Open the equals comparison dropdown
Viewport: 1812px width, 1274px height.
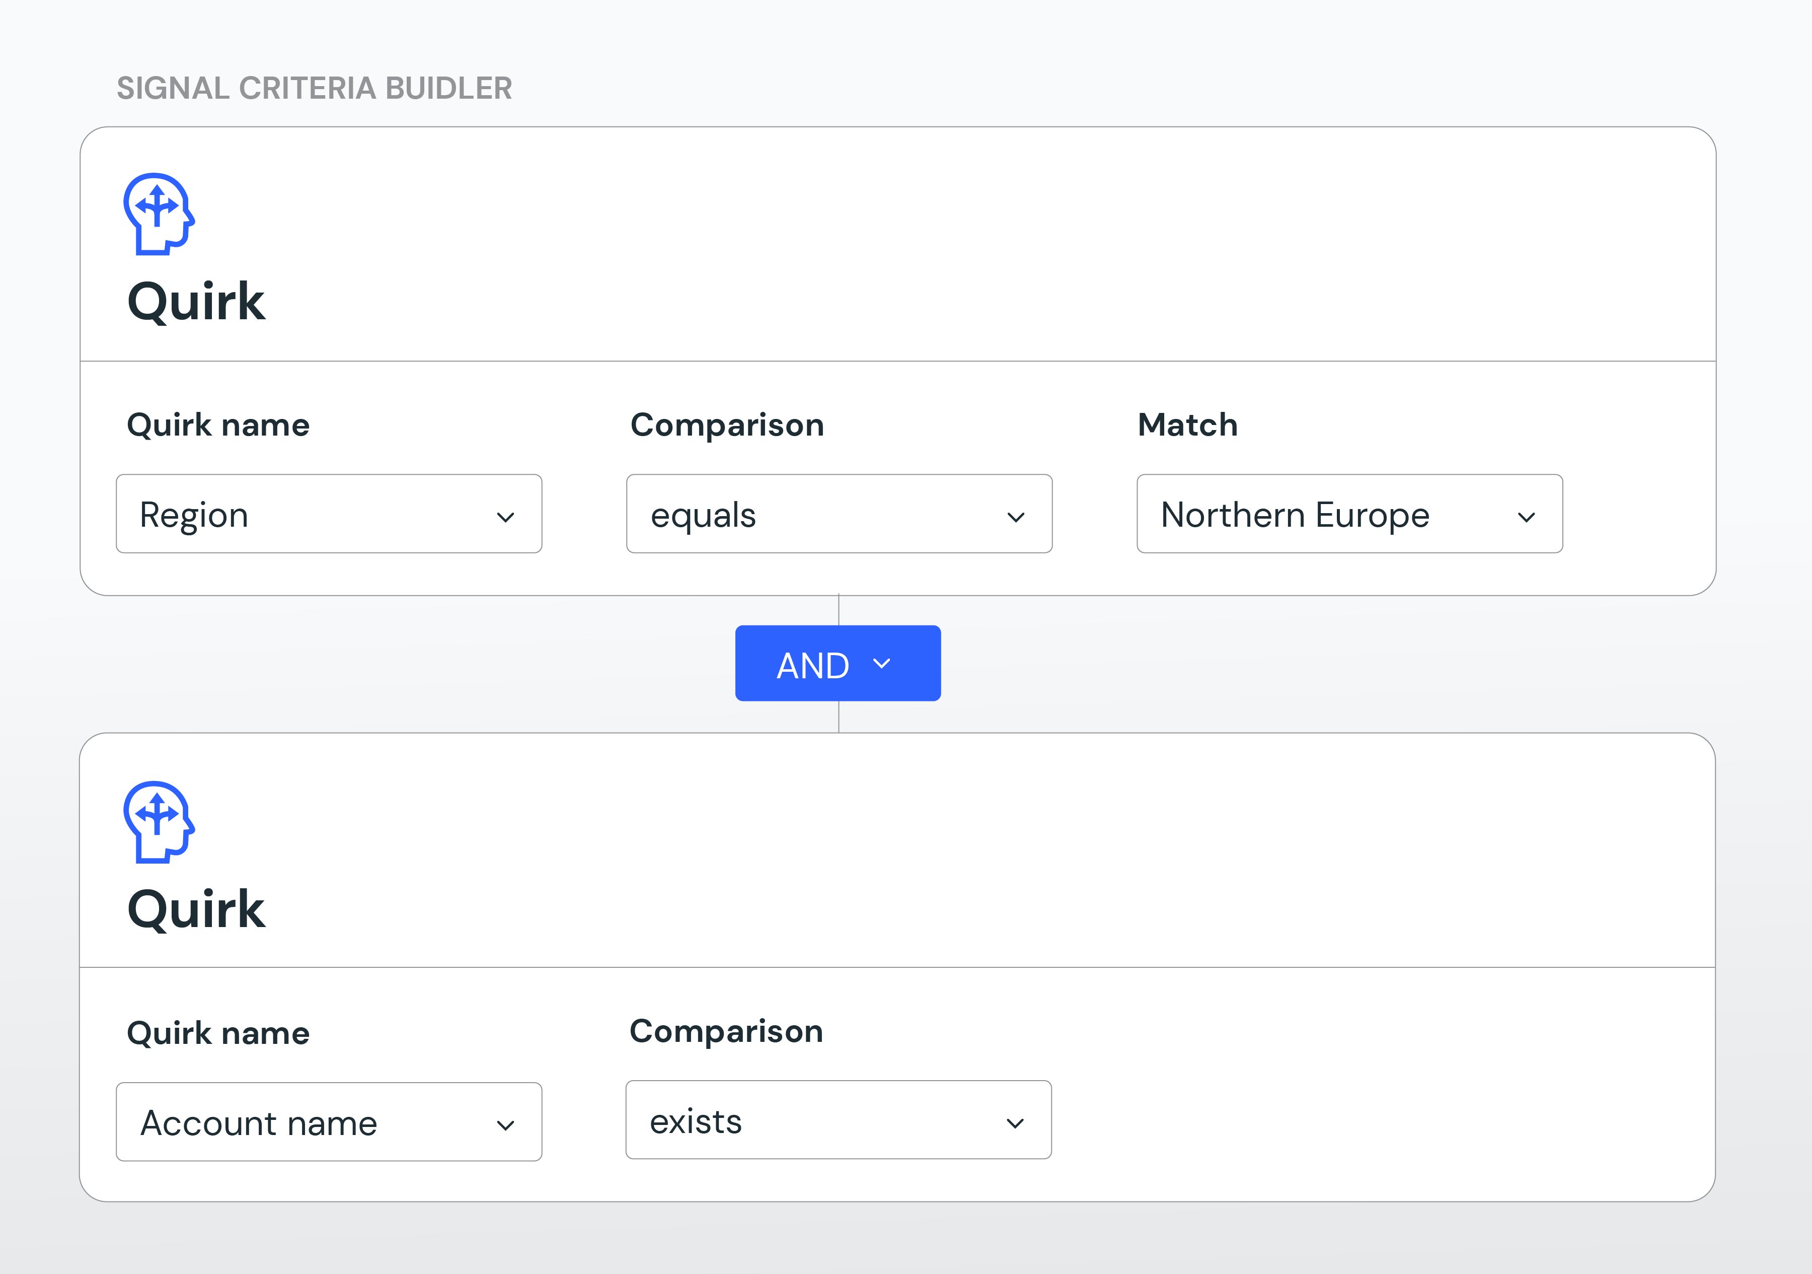tap(839, 515)
